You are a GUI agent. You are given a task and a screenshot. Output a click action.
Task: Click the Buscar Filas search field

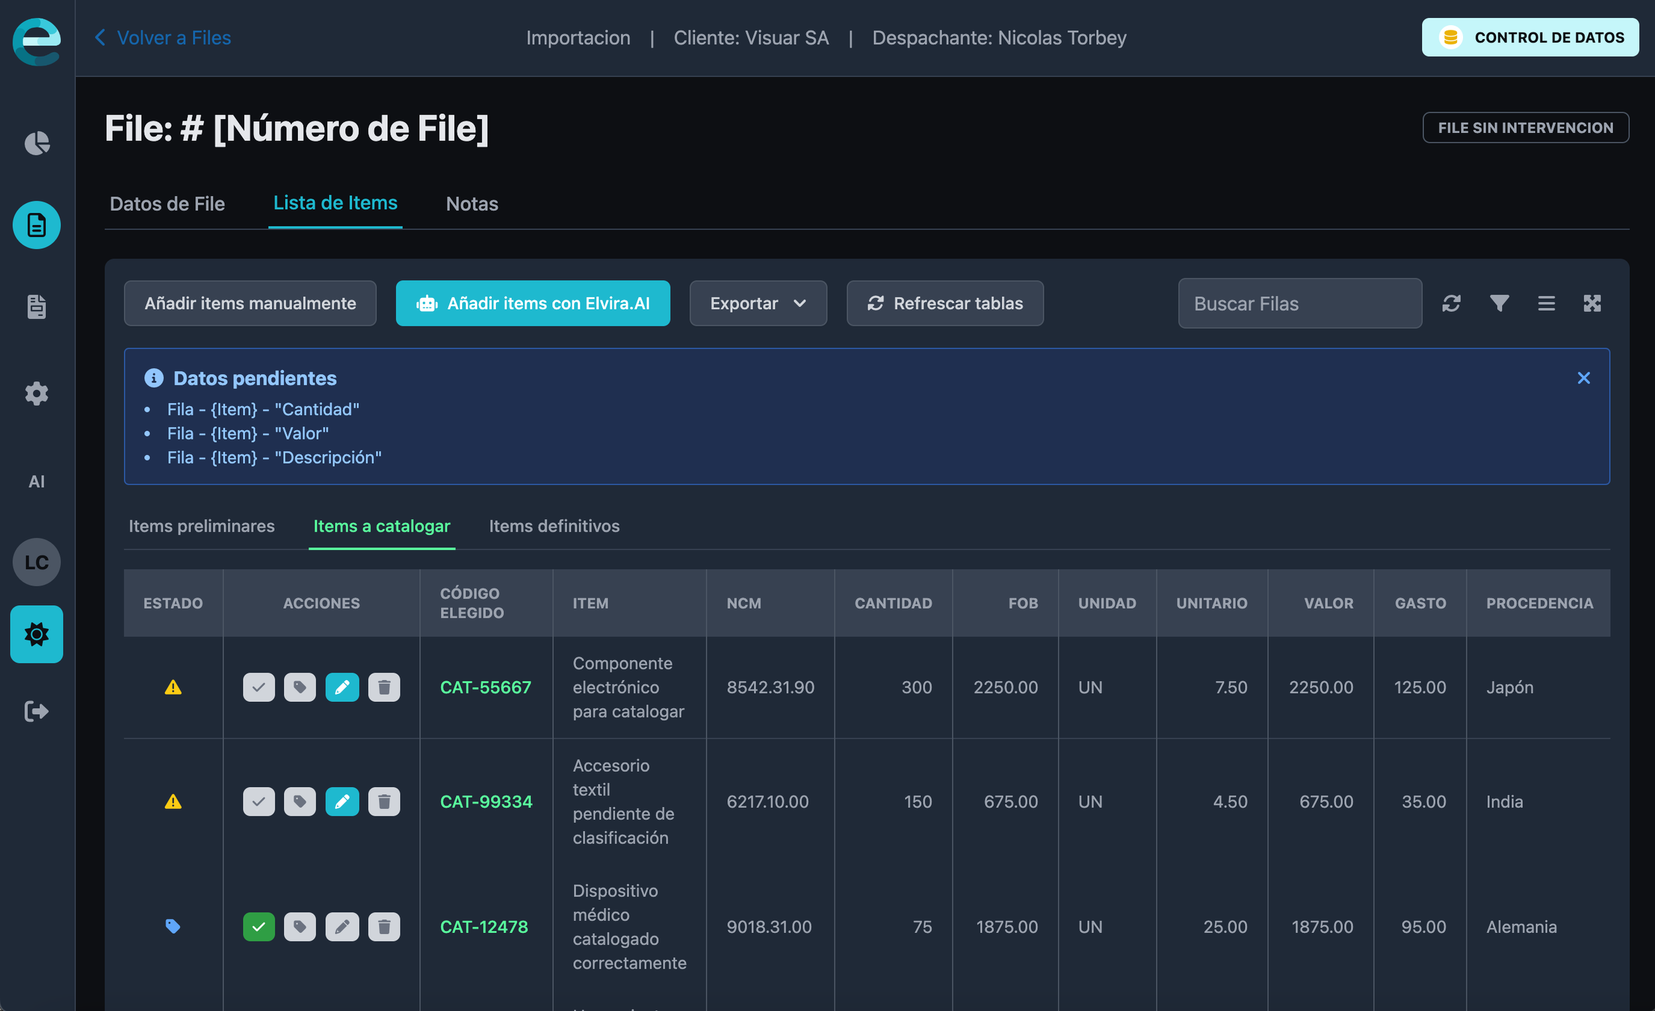click(1299, 303)
